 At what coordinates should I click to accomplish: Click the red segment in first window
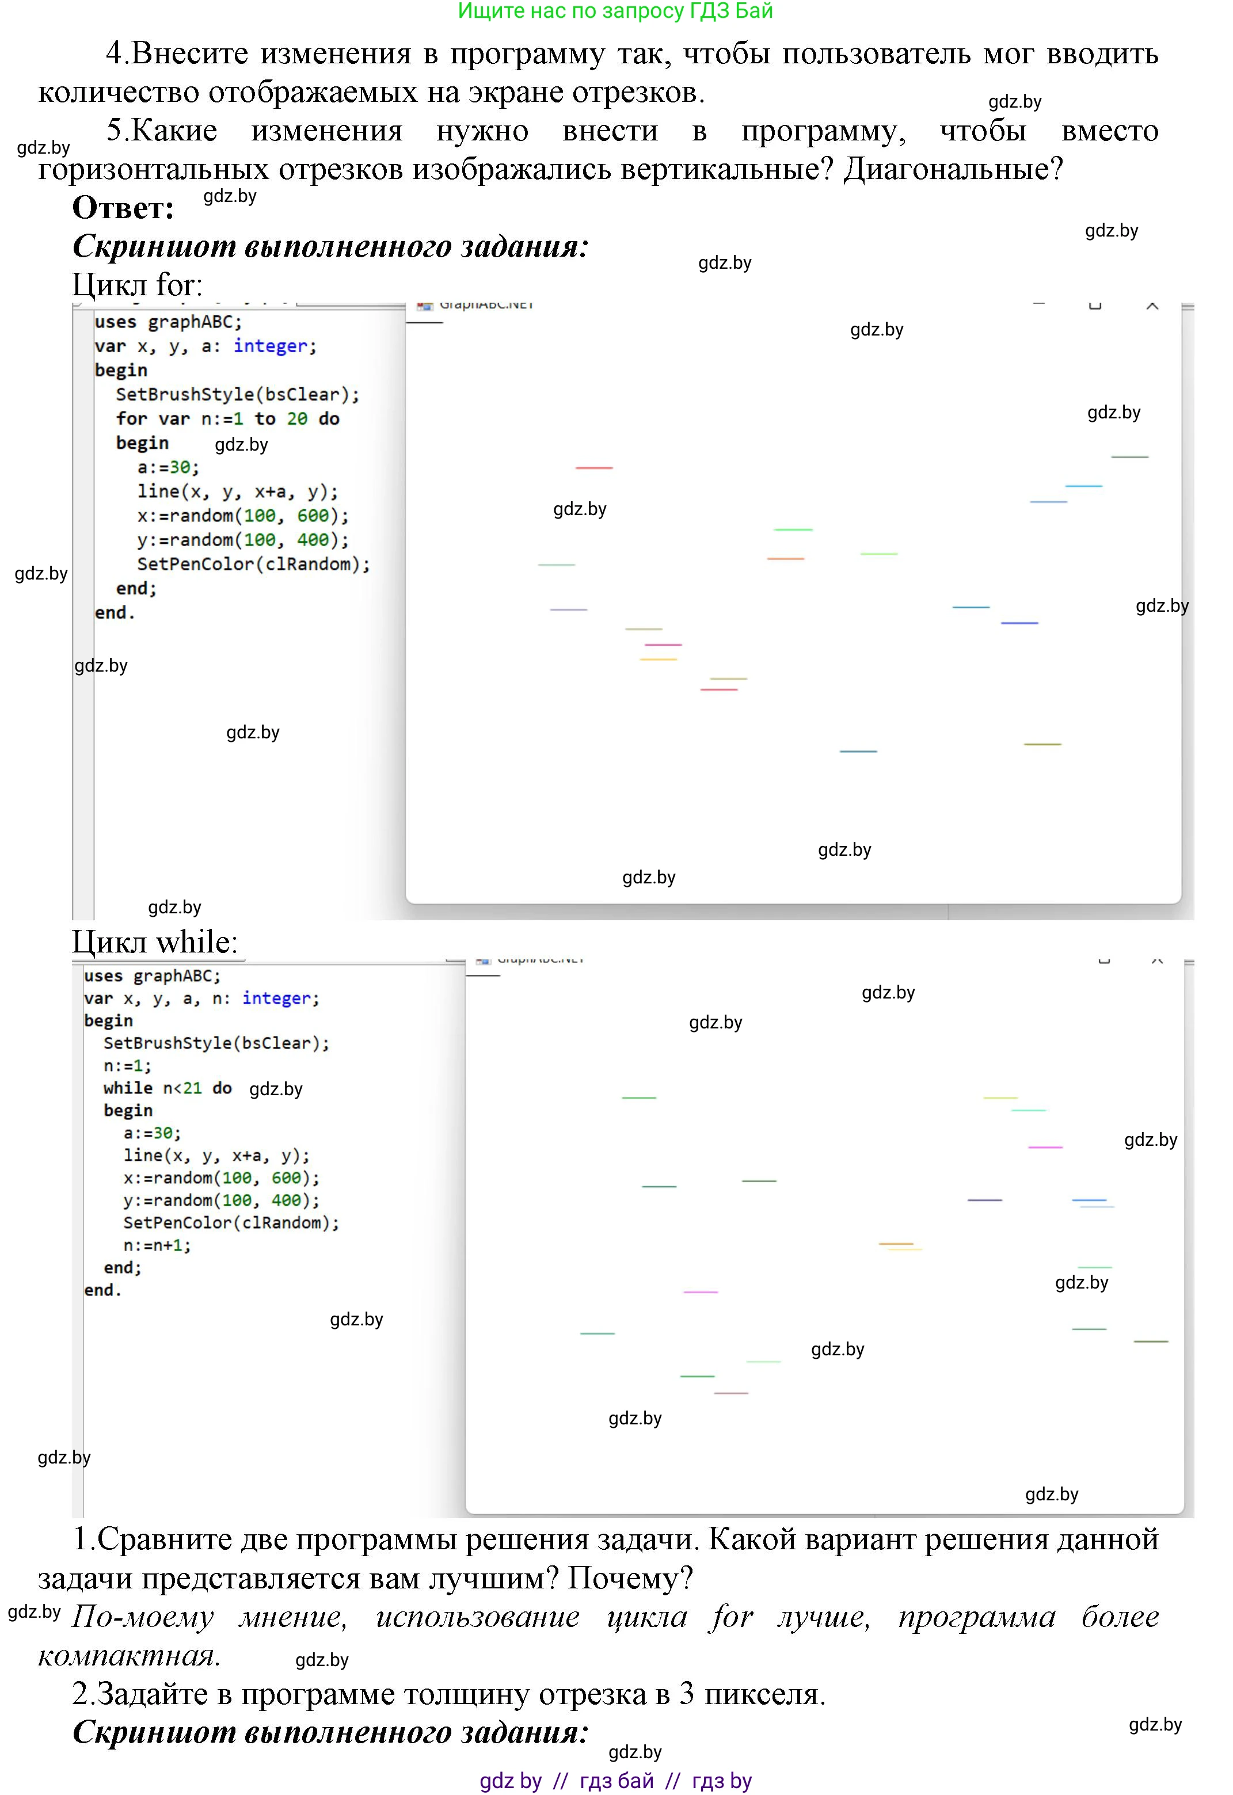coord(593,468)
